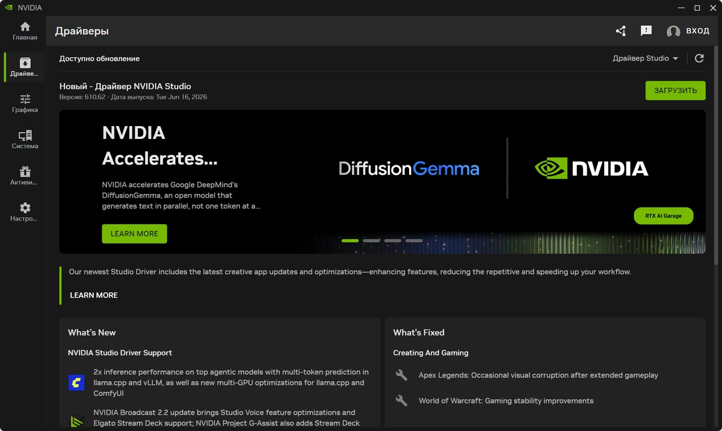Click the "NVIDIA Accelerates..." banner heading
Viewport: 722px width, 431px height.
click(x=160, y=145)
